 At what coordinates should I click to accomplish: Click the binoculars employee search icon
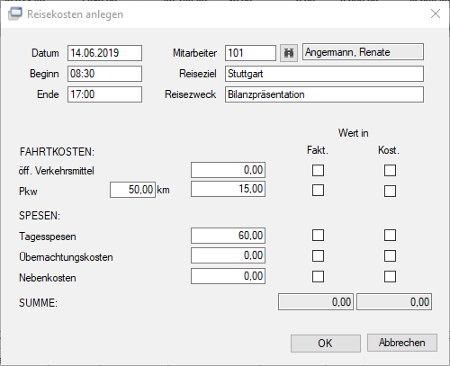[289, 53]
